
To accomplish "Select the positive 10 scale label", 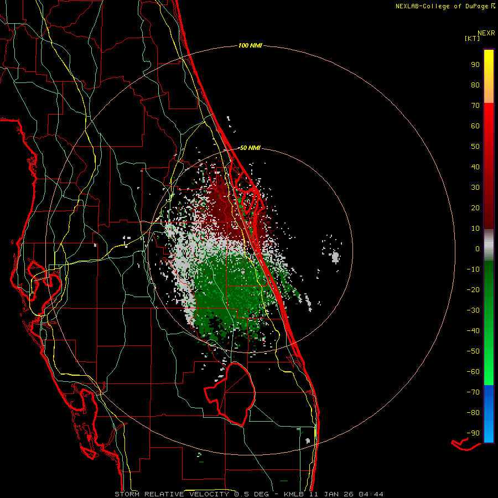I will point(475,229).
